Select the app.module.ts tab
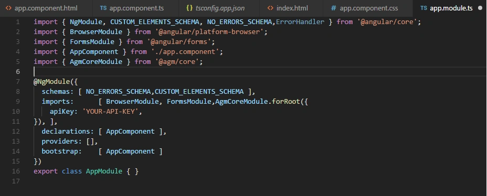Image resolution: width=487 pixels, height=196 pixels. (450, 8)
